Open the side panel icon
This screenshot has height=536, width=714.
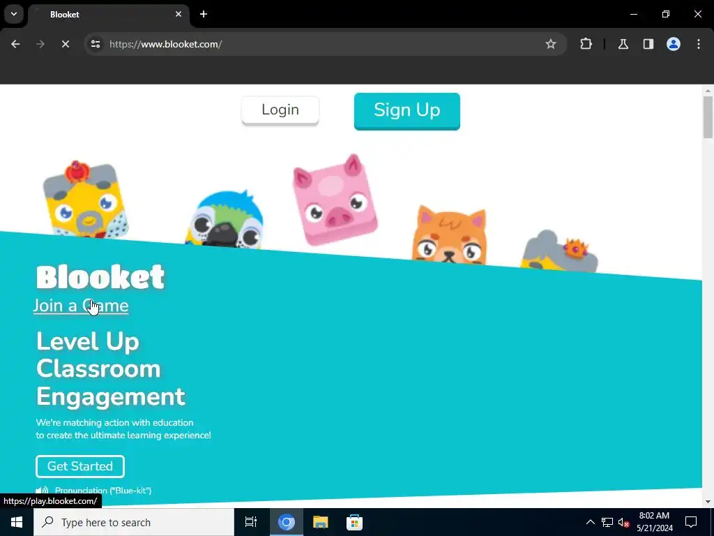[648, 44]
